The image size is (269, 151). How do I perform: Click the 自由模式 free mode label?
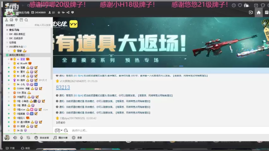pos(10,26)
